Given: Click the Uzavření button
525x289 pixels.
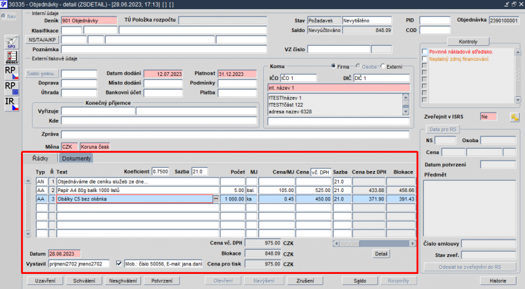Looking at the screenshot, I should click(x=45, y=280).
